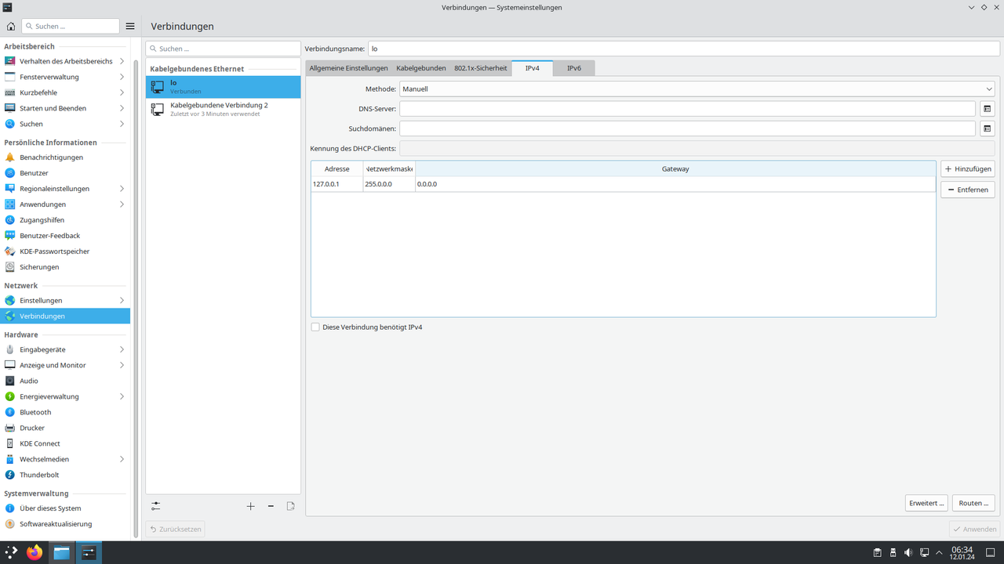Click the Verbindungsname input field
Viewport: 1004px width, 564px height.
tap(683, 49)
